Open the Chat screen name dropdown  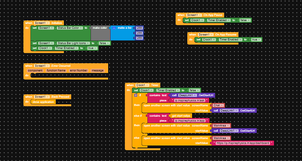[x=218, y=105]
